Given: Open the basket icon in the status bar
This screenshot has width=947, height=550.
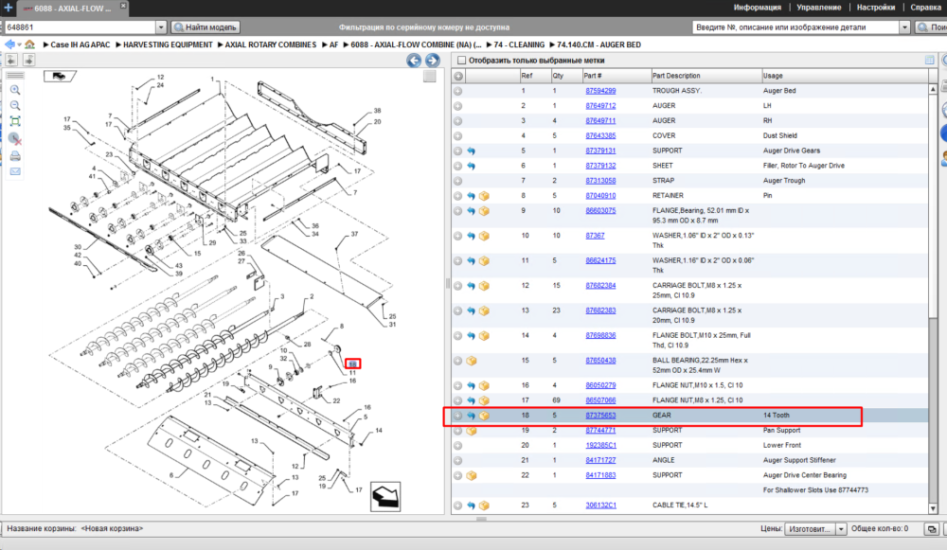Looking at the screenshot, I should click(x=932, y=529).
